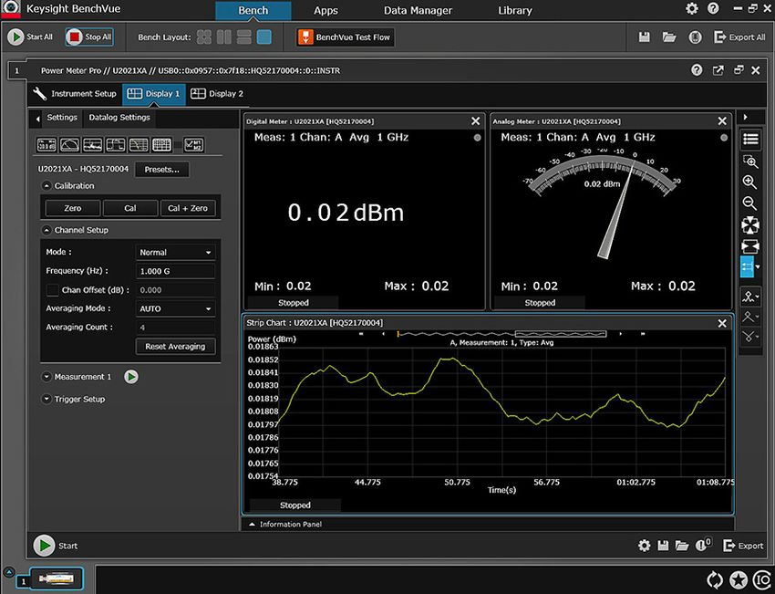Fit chart horizontally using the sidebar icon
This screenshot has width=775, height=594.
(x=749, y=245)
